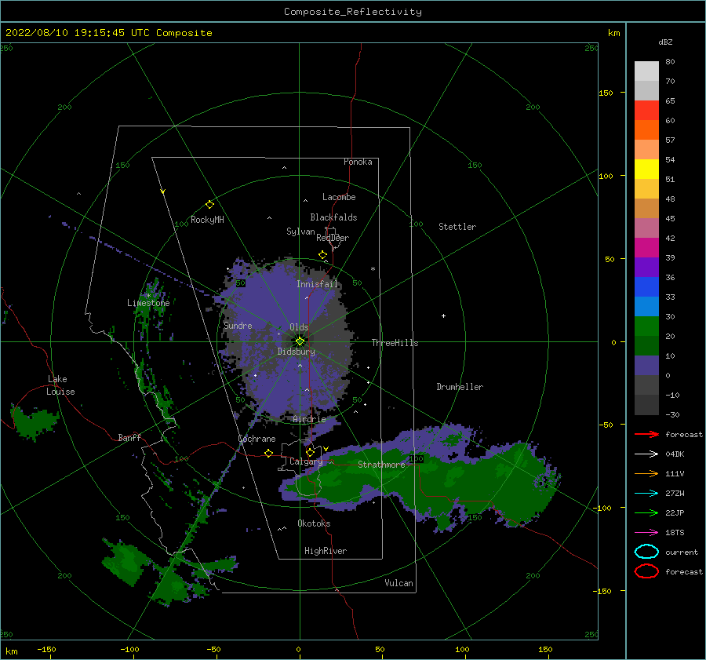
Task: Click the white 04DK arrow legend icon
Action: (x=646, y=454)
